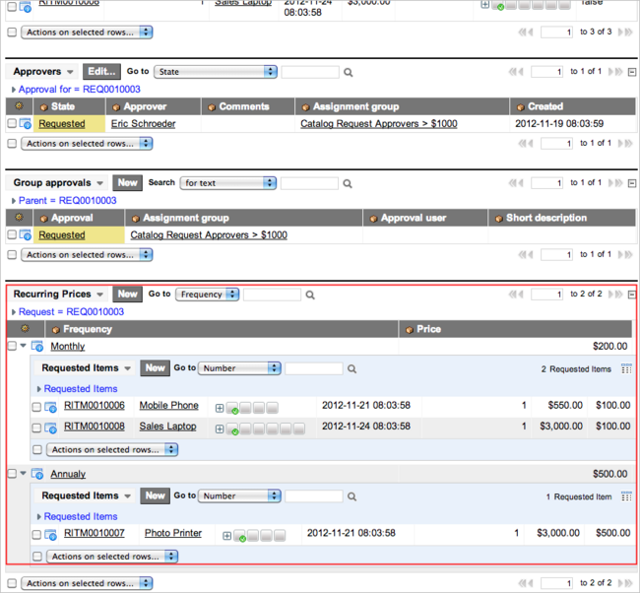640x593 pixels.
Task: Select the Monthly recurring price checkbox
Action: [x=12, y=346]
